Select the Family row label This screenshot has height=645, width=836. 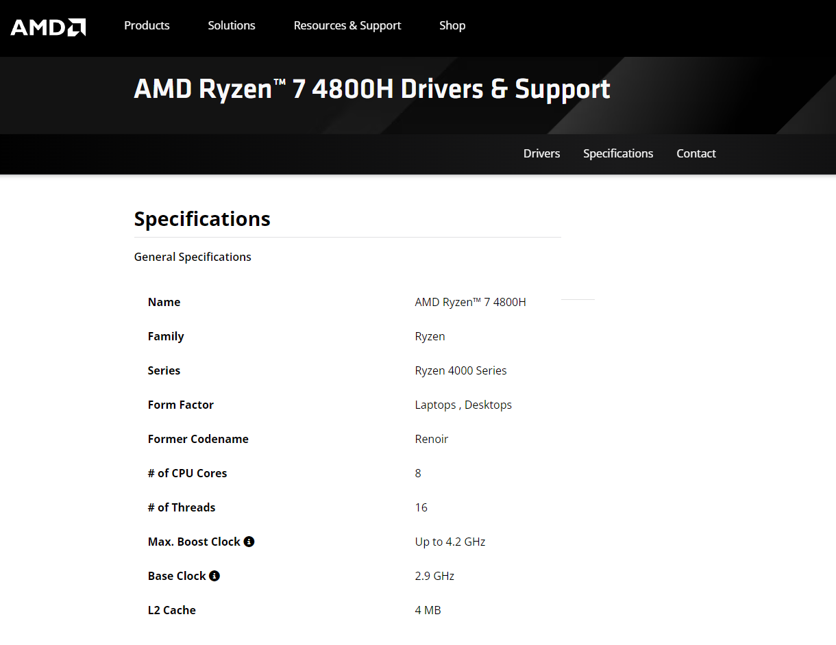click(x=166, y=336)
